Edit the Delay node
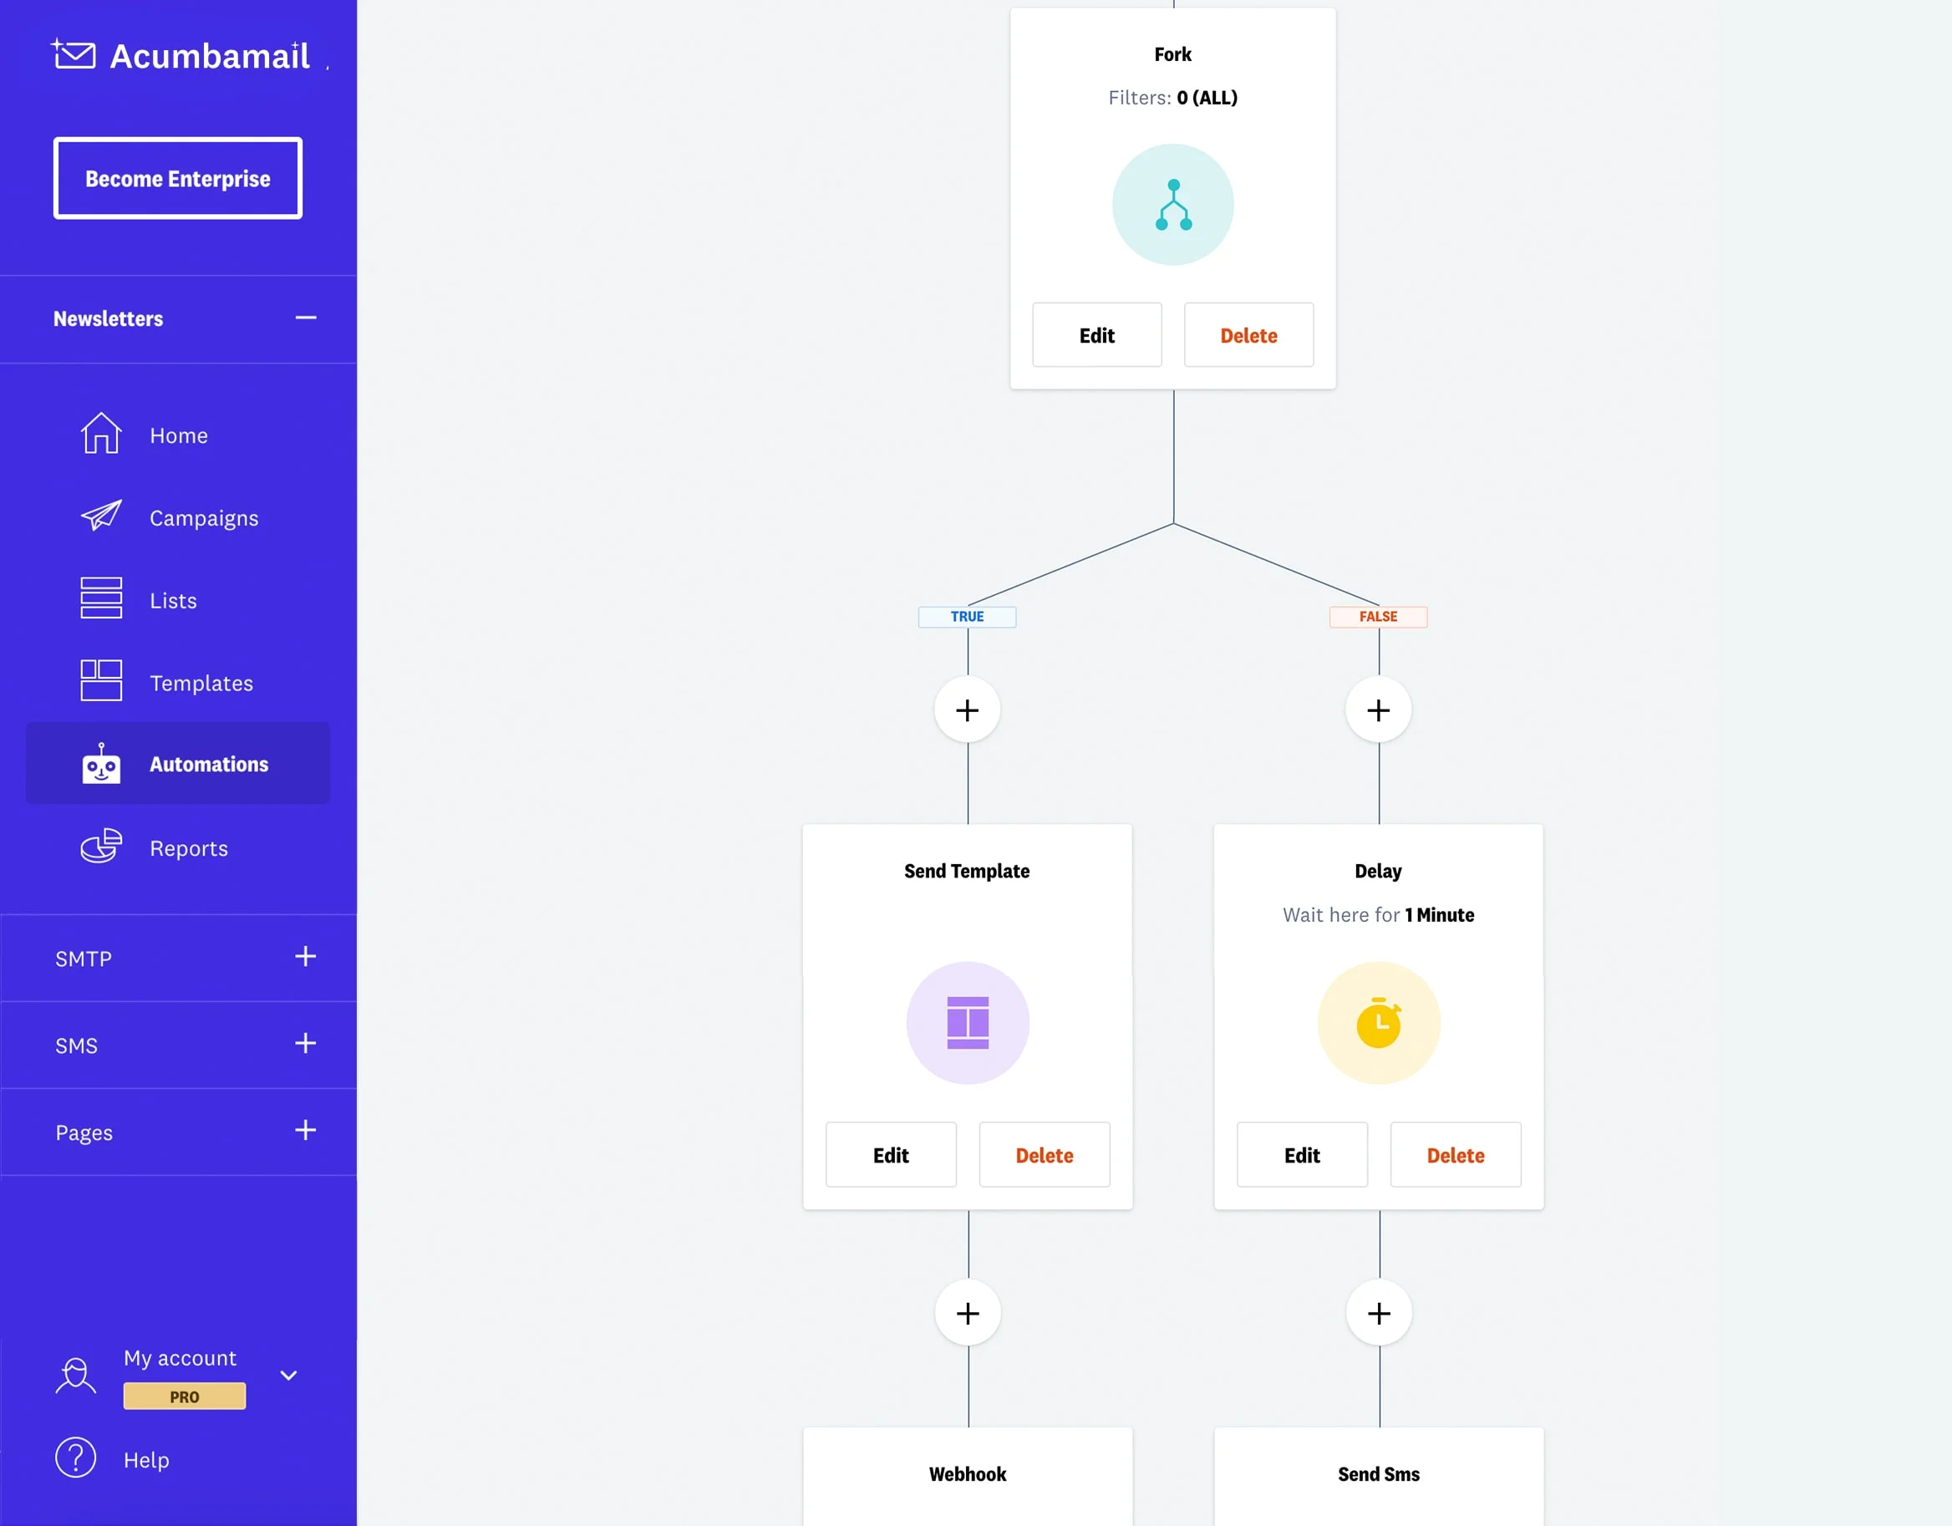The image size is (1952, 1526). tap(1301, 1155)
